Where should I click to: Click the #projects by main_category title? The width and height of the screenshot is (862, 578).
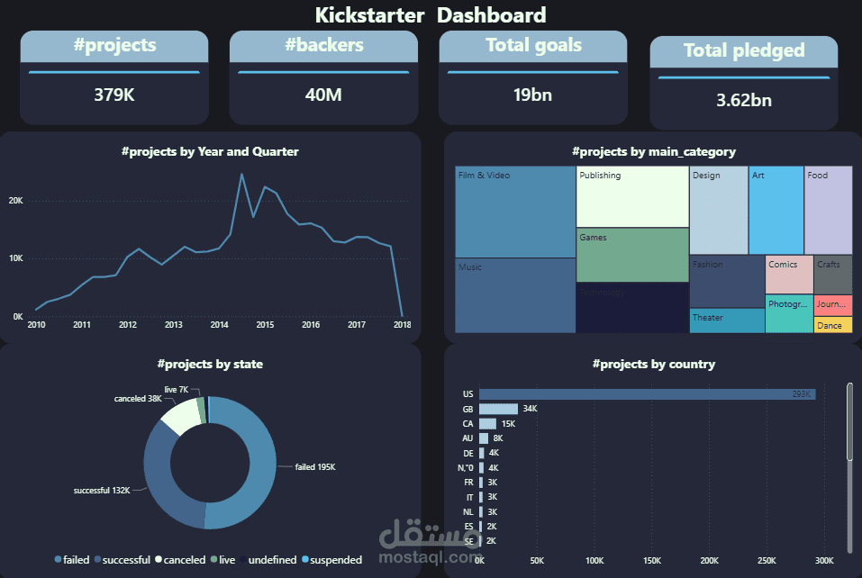(x=654, y=151)
